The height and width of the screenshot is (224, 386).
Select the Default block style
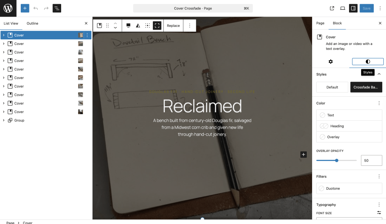(x=332, y=87)
